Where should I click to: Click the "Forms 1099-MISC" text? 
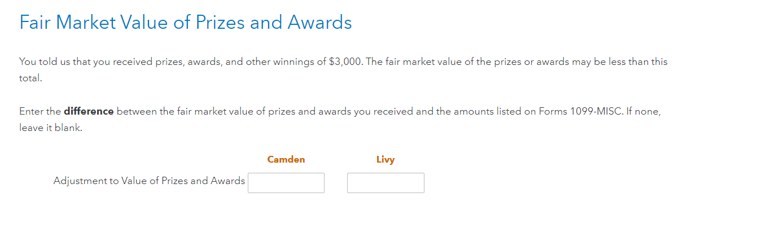580,112
